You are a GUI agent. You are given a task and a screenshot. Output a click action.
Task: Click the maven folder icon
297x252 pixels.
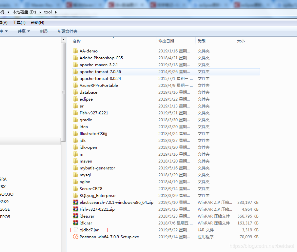click(75, 161)
